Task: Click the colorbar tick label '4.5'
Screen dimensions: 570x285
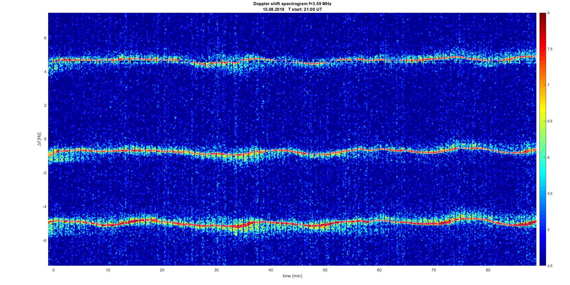Action: pyautogui.click(x=550, y=266)
